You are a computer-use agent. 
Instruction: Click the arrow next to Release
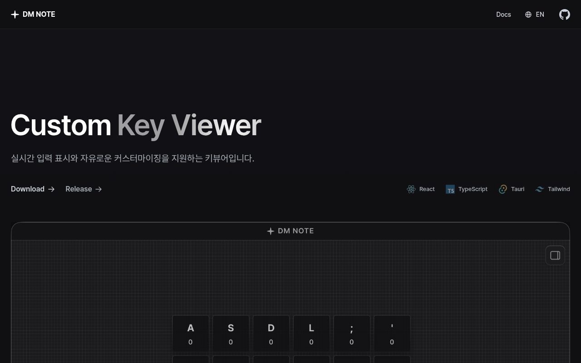pos(98,189)
